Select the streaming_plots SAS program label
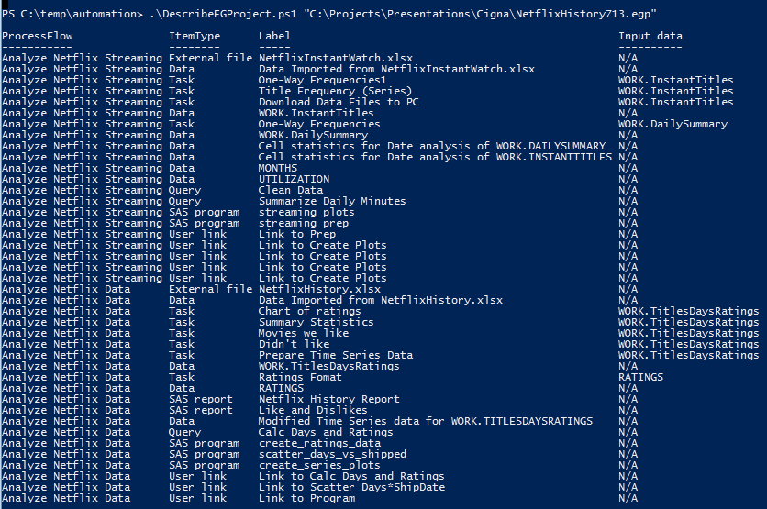This screenshot has width=767, height=509. click(x=306, y=212)
